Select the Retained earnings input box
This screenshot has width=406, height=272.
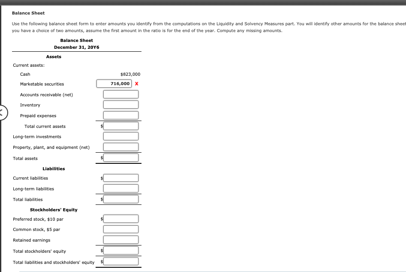(x=121, y=240)
